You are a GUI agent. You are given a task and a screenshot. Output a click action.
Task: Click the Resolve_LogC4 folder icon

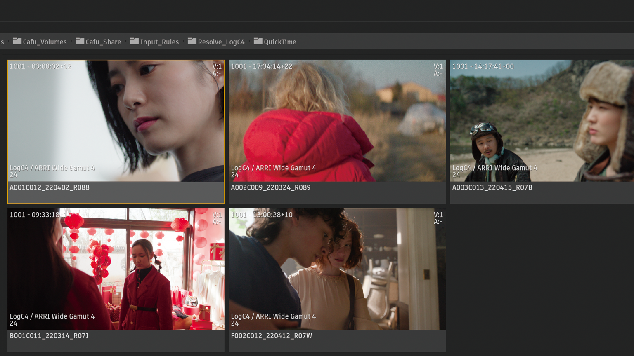[x=192, y=41]
